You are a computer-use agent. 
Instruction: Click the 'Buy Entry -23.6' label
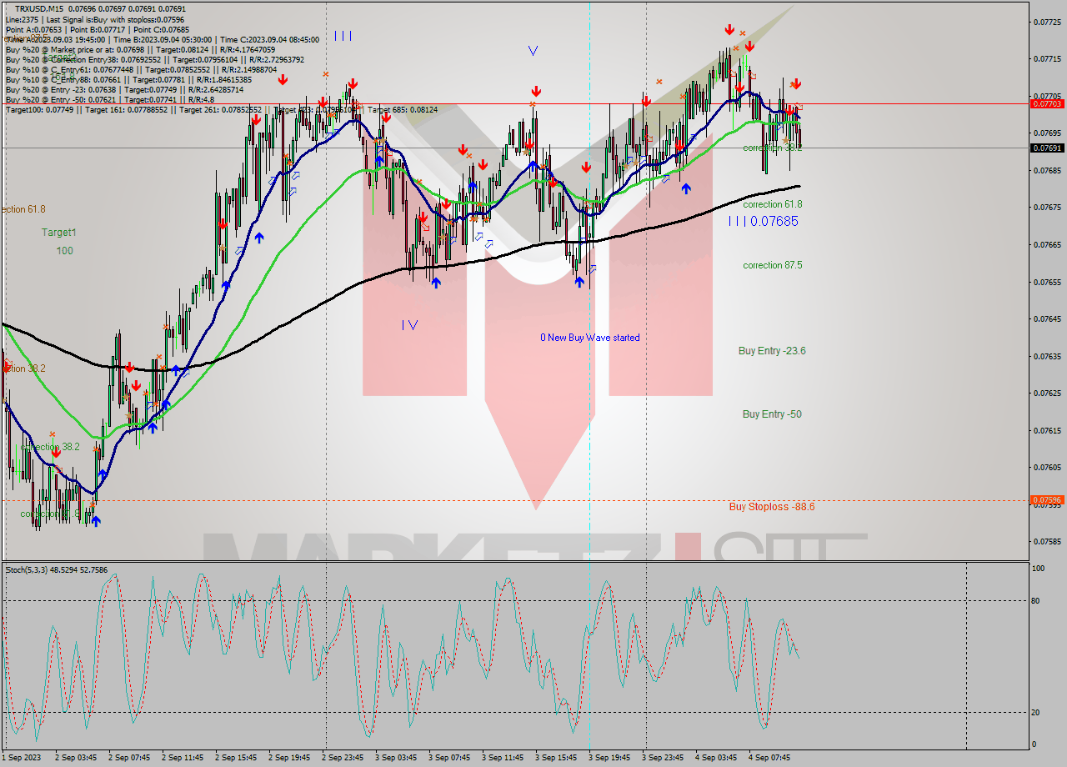coord(772,351)
